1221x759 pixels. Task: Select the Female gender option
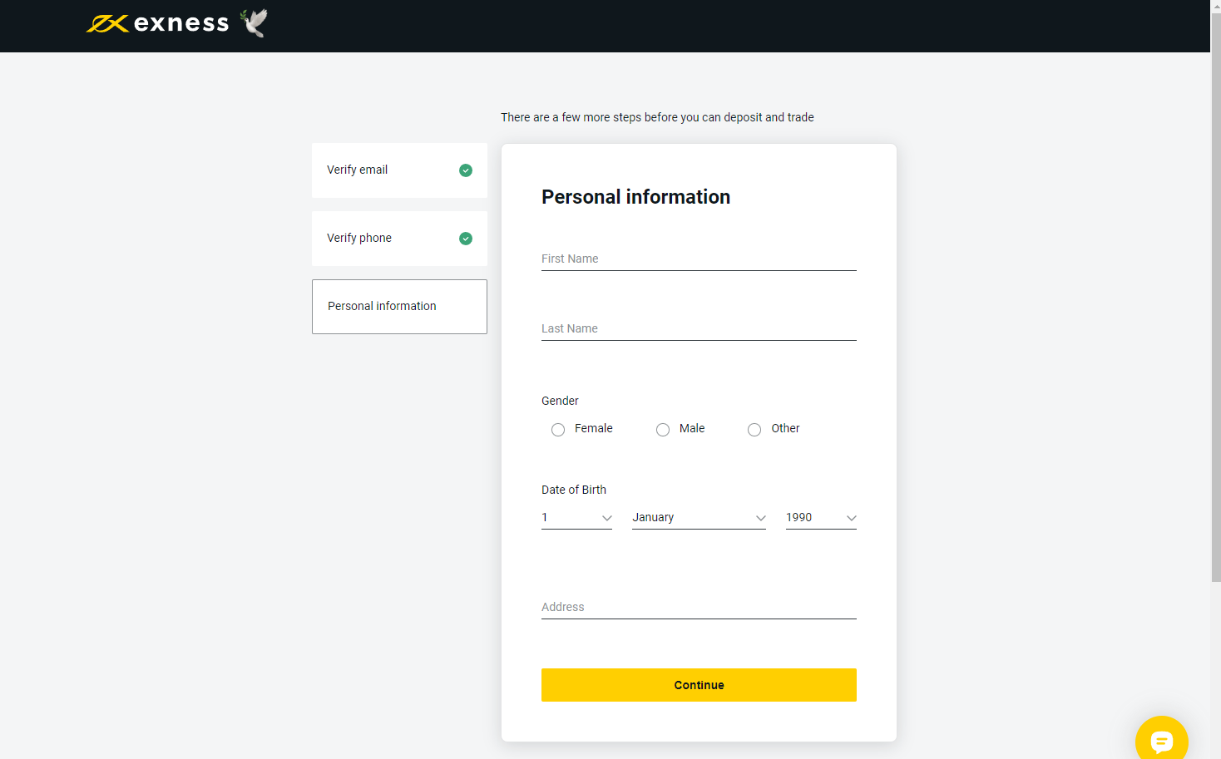click(558, 430)
